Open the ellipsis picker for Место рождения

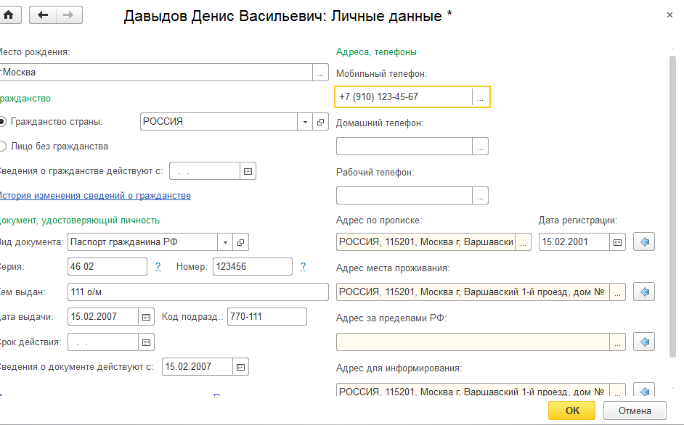pos(320,73)
